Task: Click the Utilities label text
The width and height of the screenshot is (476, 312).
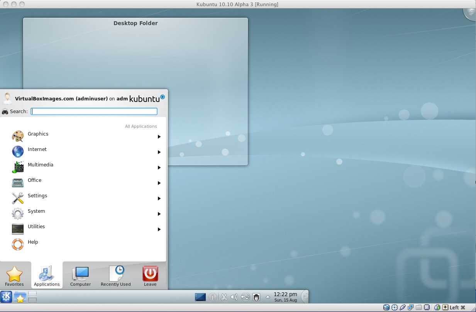Action: click(36, 227)
